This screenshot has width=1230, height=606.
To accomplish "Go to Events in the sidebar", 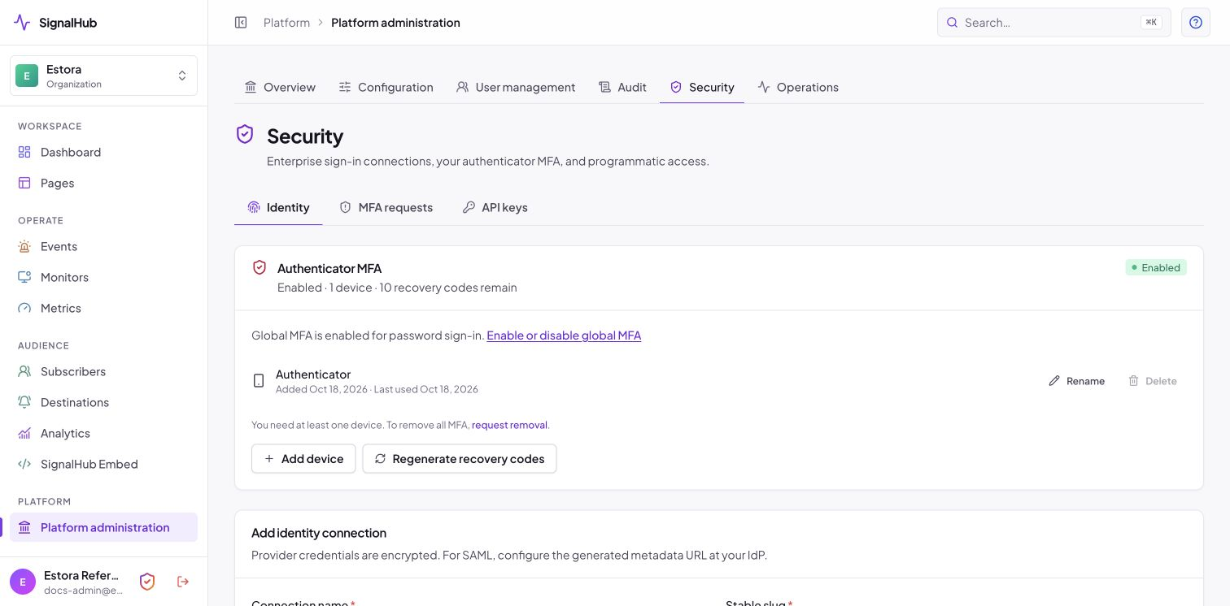I will [x=103, y=246].
